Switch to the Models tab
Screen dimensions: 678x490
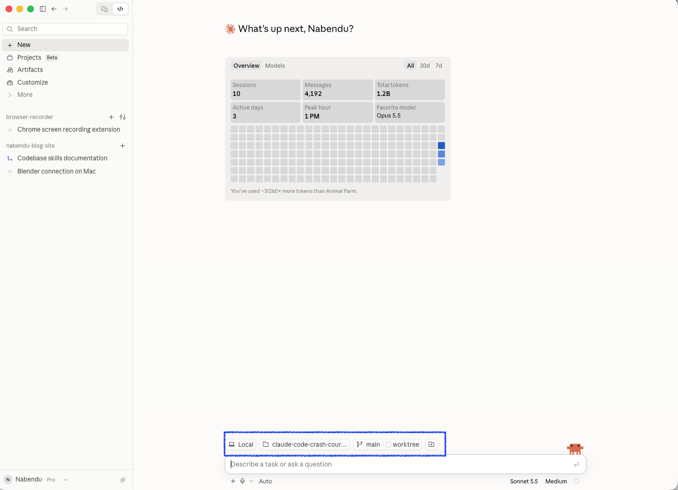pos(275,66)
